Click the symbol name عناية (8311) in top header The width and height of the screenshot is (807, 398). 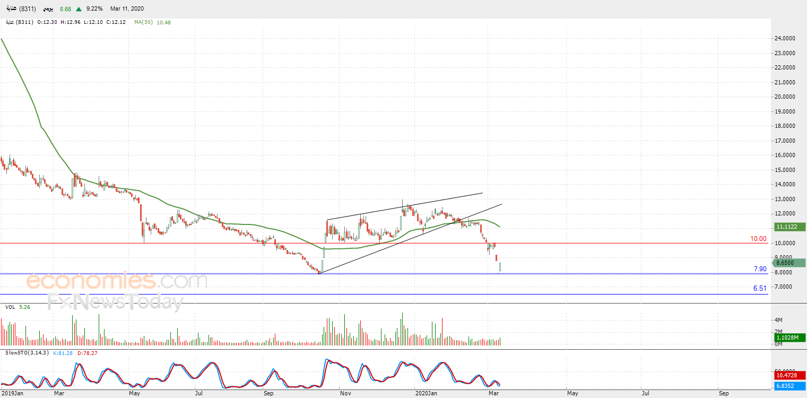[20, 9]
